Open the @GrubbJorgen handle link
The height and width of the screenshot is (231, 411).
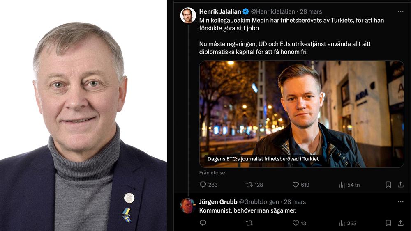pyautogui.click(x=259, y=202)
